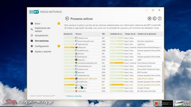Click the process list vertical scrollbar

pyautogui.click(x=163, y=77)
